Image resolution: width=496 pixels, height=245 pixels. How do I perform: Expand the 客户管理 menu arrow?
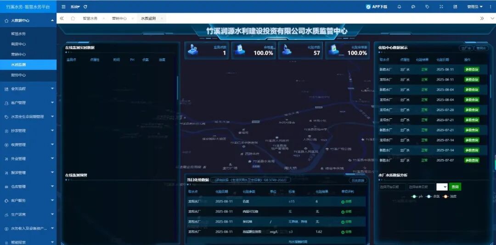pyautogui.click(x=52, y=103)
